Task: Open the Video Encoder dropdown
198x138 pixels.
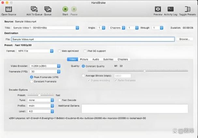Action: coord(45,66)
